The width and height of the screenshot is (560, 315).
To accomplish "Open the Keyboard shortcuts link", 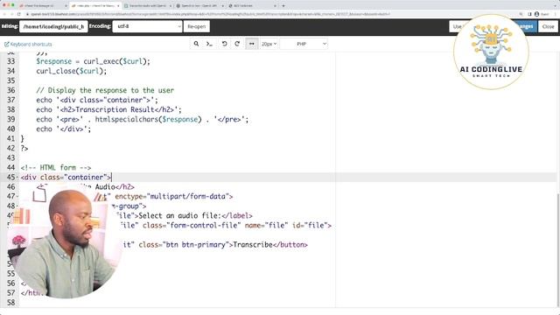I will point(28,45).
